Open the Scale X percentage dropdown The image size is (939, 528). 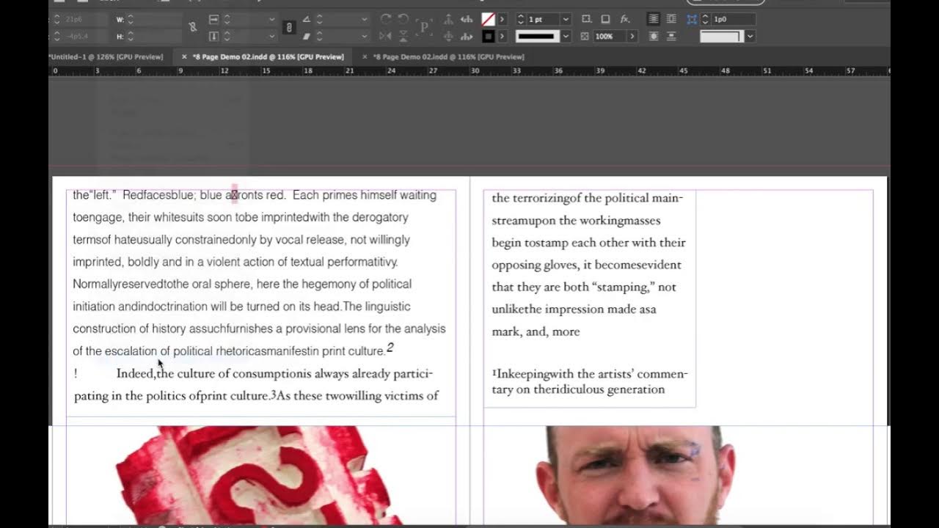tap(271, 19)
